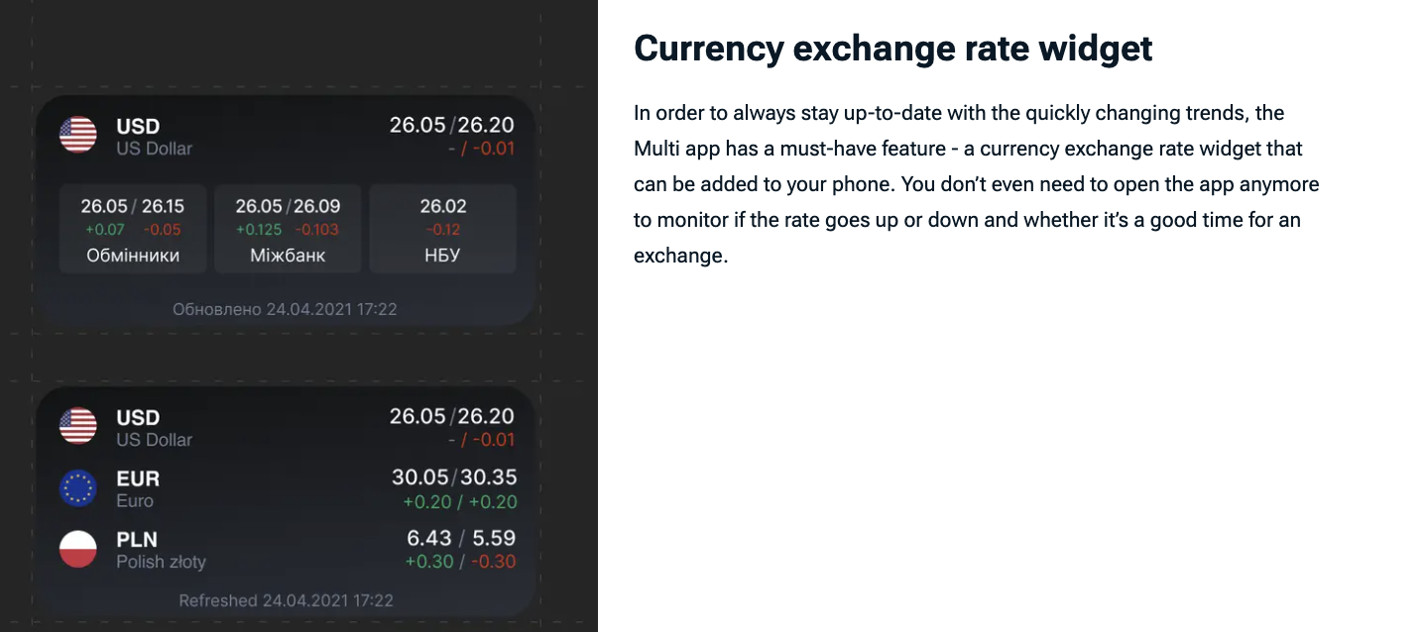Click the Обновлено 24.04.2021 17:22 timestamp
Screen dimensions: 1424x632
point(285,309)
